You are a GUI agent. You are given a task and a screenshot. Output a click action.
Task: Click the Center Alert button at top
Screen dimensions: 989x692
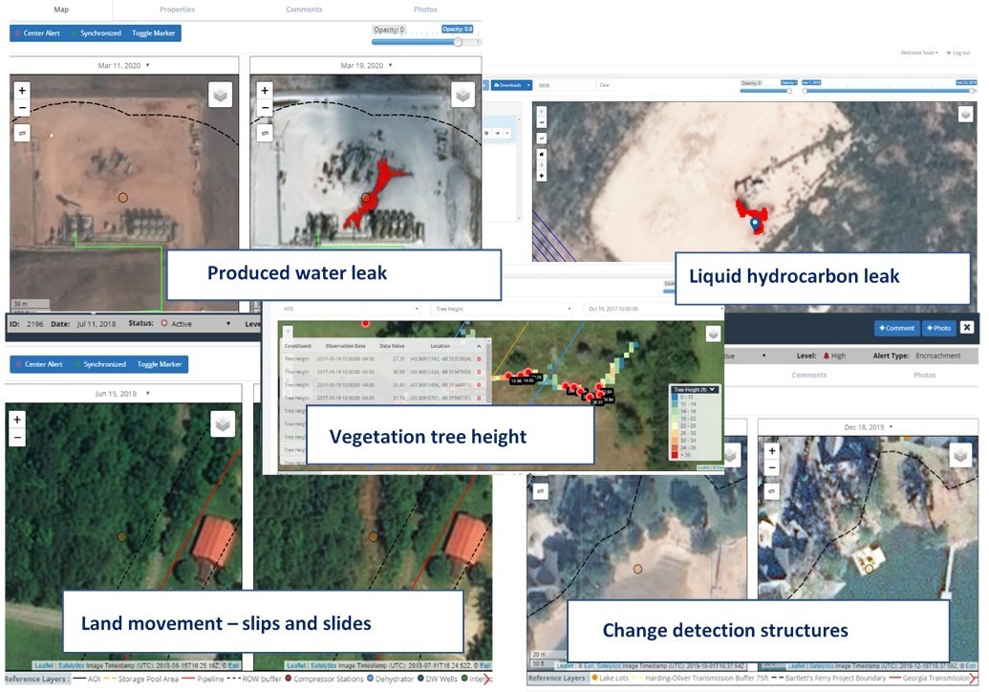pos(38,33)
